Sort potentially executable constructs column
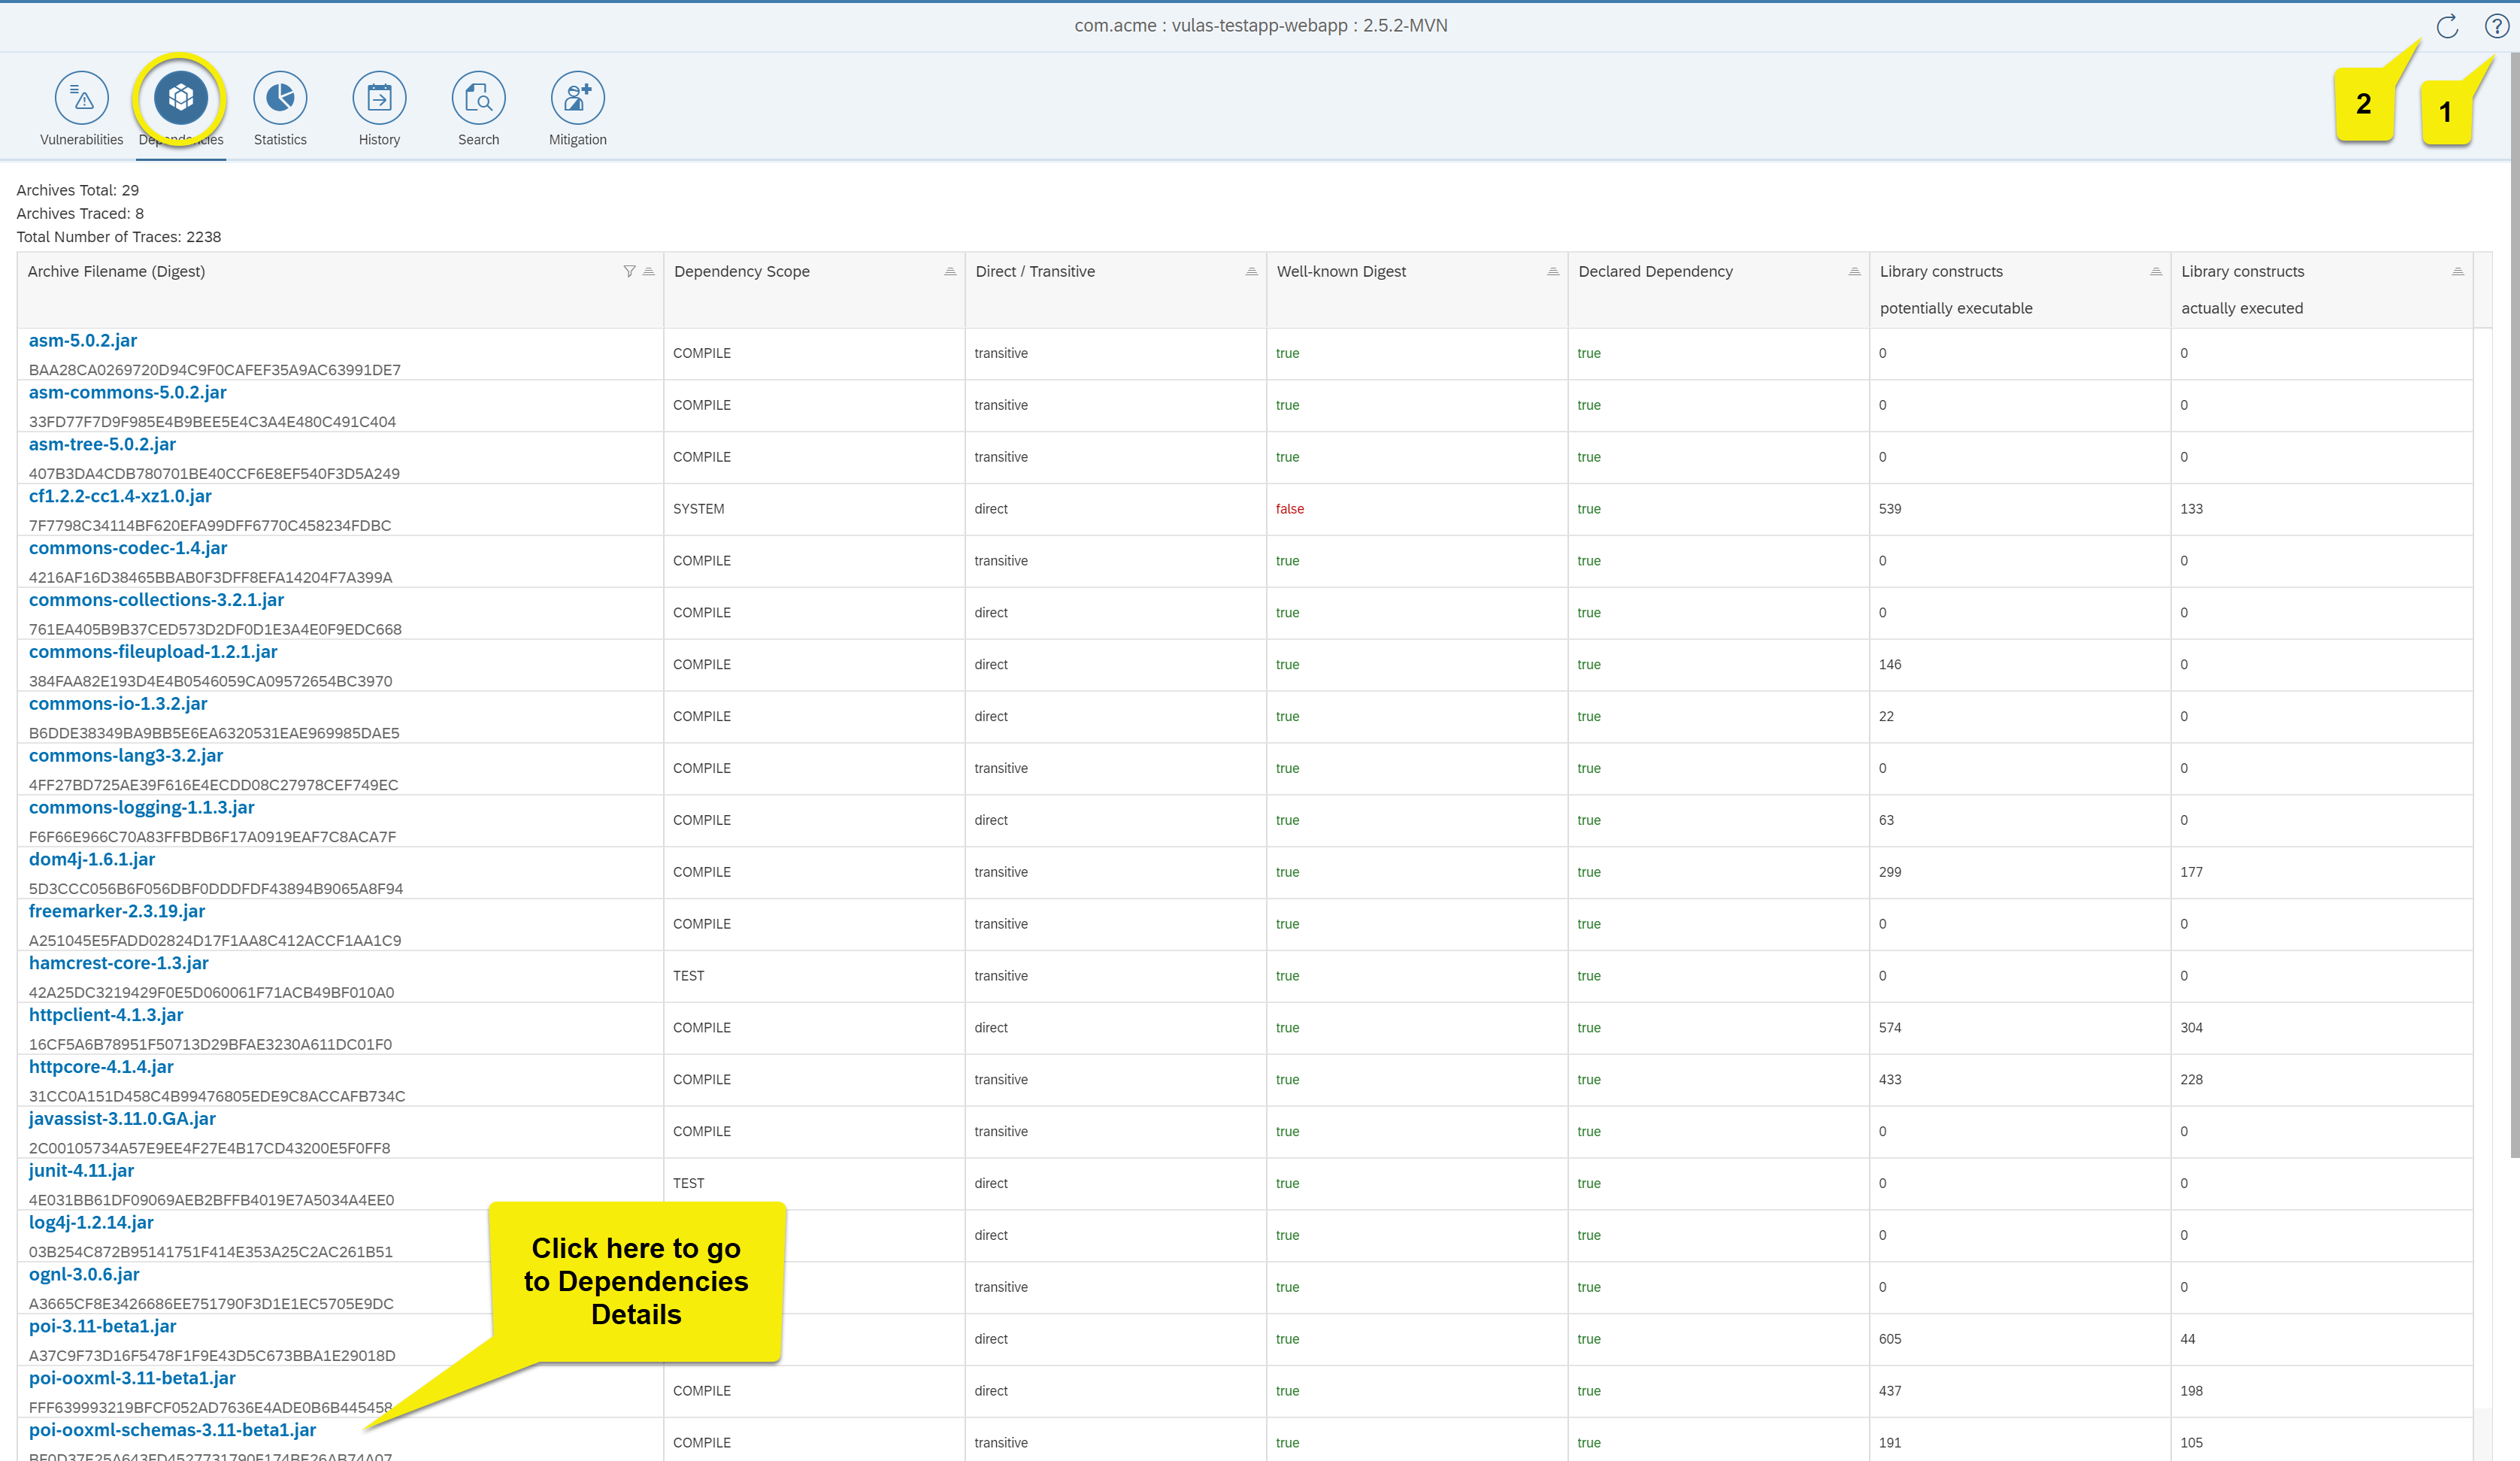The height and width of the screenshot is (1461, 2520). pos(2156,271)
